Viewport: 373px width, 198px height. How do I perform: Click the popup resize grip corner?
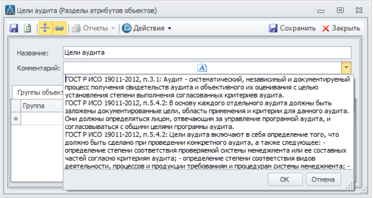[x=348, y=186]
